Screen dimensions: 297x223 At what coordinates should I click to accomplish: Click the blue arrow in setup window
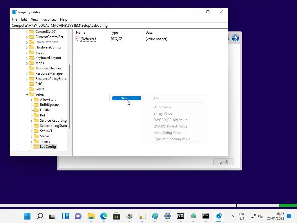coord(235,38)
